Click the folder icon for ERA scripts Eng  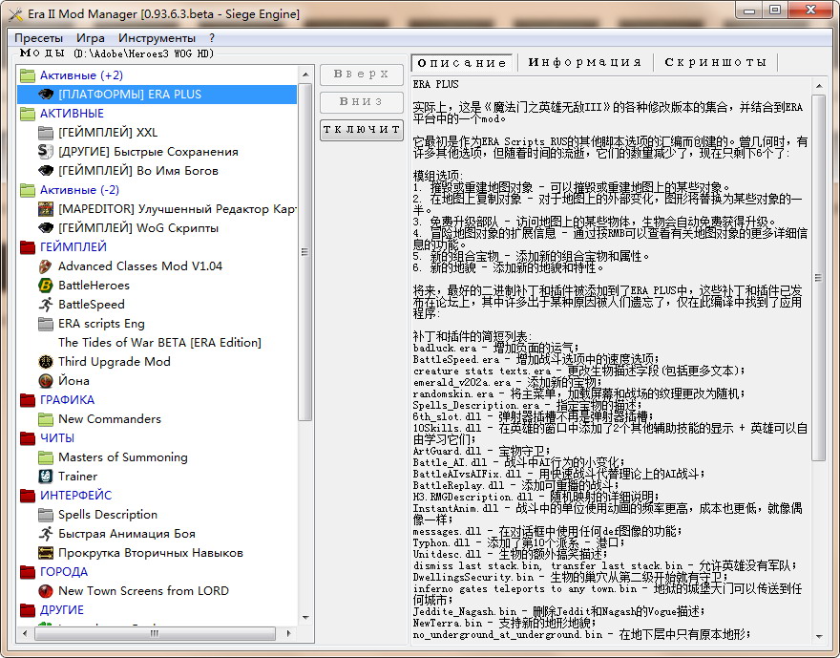pyautogui.click(x=46, y=324)
